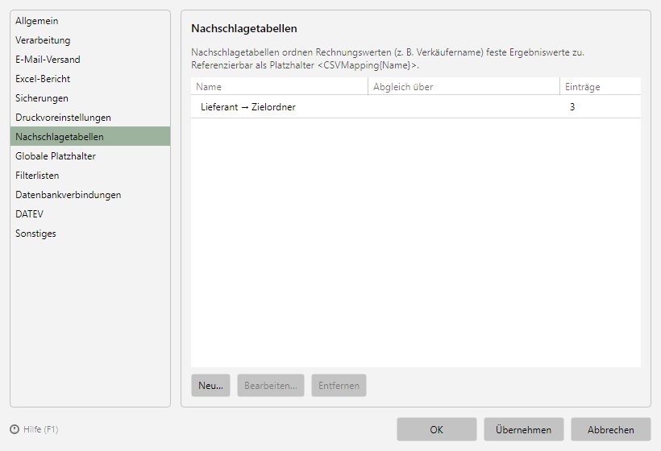
Task: Confirm the dialog with OK
Action: (437, 429)
